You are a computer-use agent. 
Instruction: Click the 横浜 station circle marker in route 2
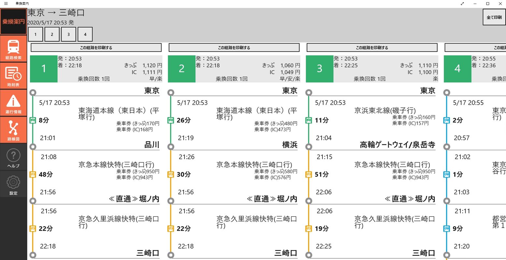pos(171,147)
